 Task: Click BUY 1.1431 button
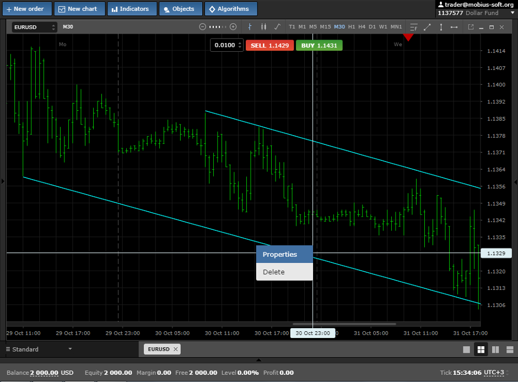click(x=319, y=46)
